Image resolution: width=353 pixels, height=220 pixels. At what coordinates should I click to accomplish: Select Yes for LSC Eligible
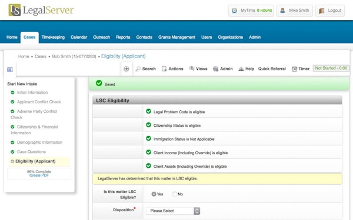[x=154, y=194]
